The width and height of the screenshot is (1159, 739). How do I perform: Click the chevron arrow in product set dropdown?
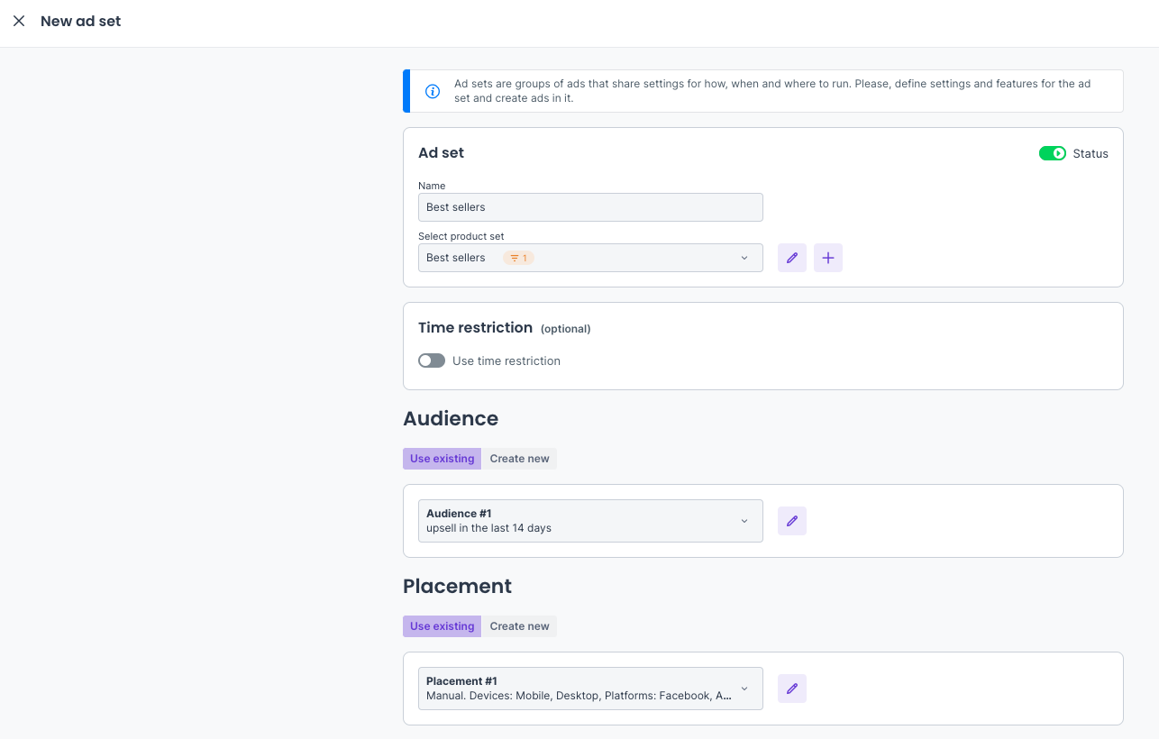pos(744,258)
